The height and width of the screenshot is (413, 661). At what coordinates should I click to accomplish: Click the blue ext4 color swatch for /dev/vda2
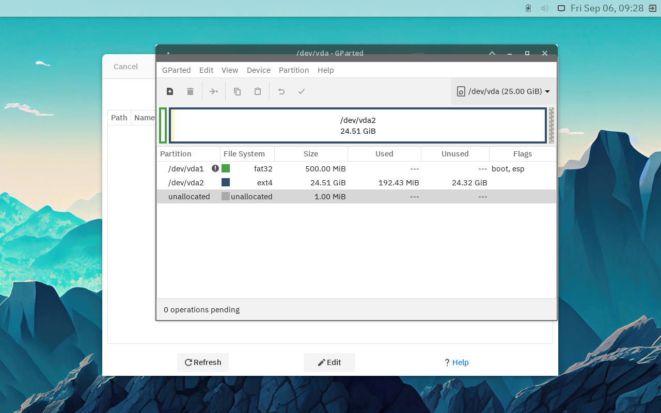point(226,182)
